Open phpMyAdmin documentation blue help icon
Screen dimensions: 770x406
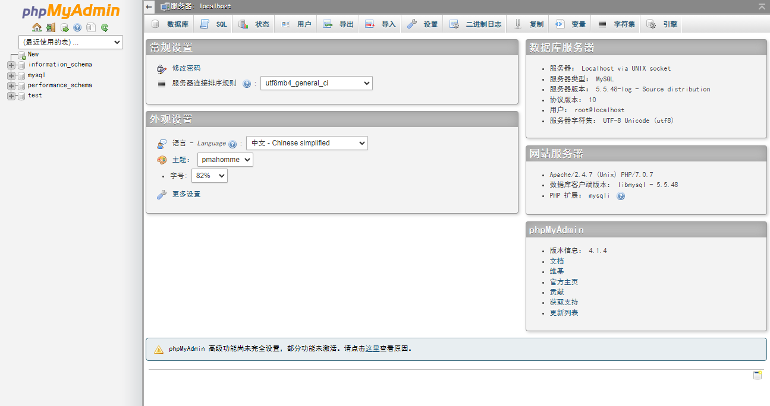coord(77,27)
